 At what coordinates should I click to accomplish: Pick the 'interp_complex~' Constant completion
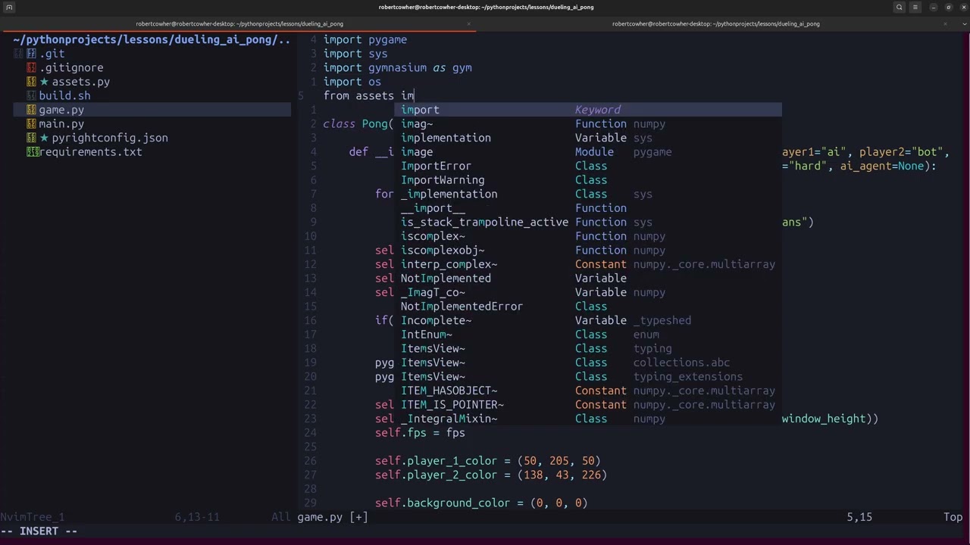point(587,263)
